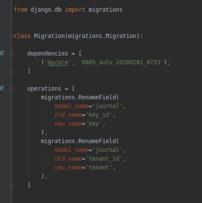Click the new_name='tenant' argument
The image size is (202, 203).
pos(85,167)
